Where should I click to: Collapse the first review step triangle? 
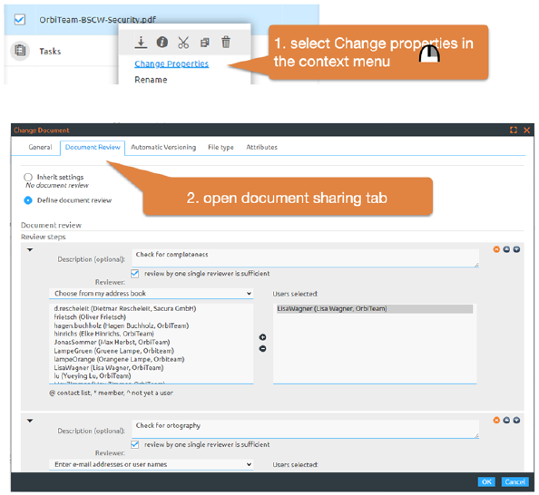(x=30, y=249)
